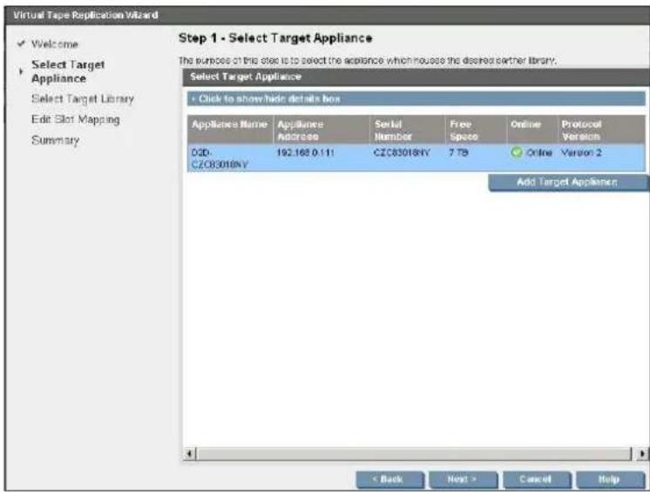Click the Select Target Appliance panel header
The image size is (650, 492).
[x=416, y=77]
